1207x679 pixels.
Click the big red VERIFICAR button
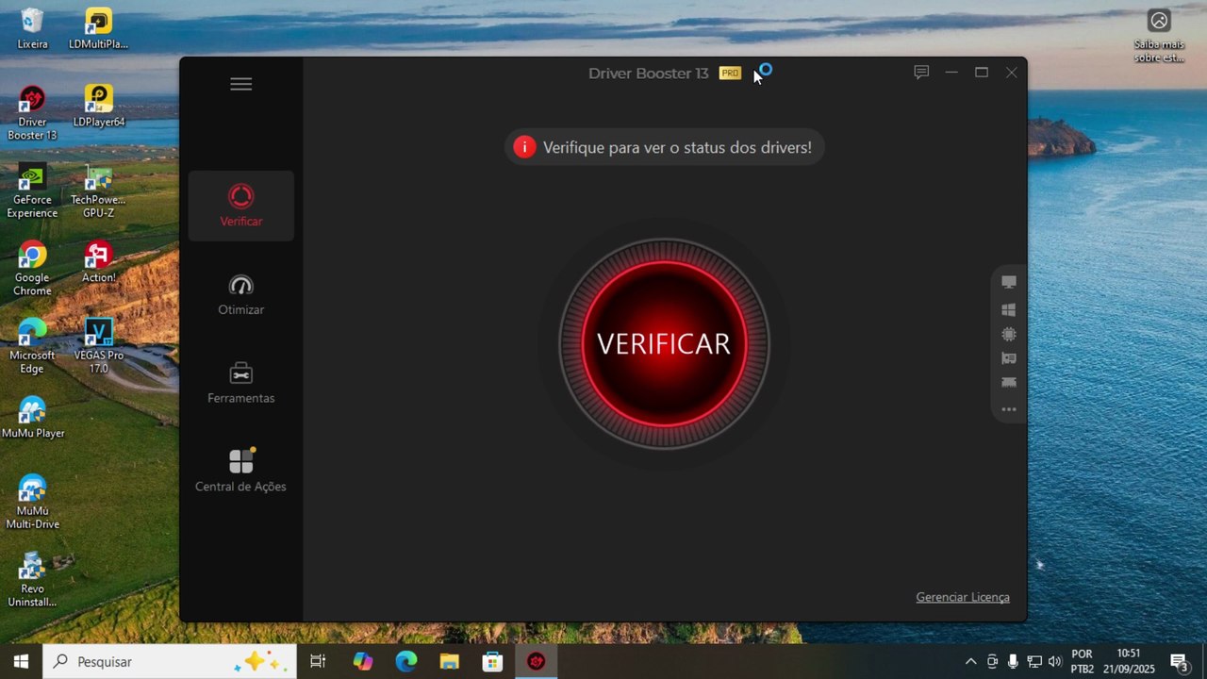tap(664, 344)
